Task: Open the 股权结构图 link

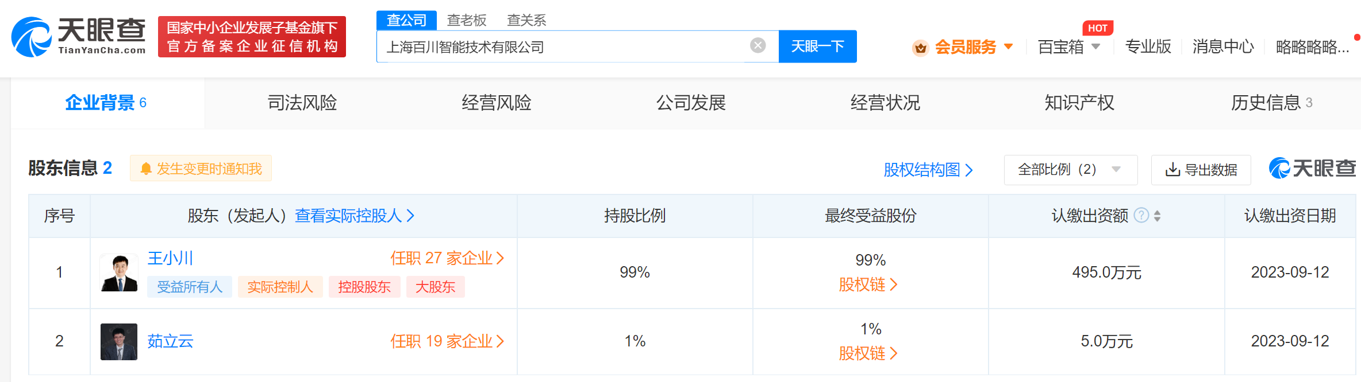Action: [x=928, y=170]
